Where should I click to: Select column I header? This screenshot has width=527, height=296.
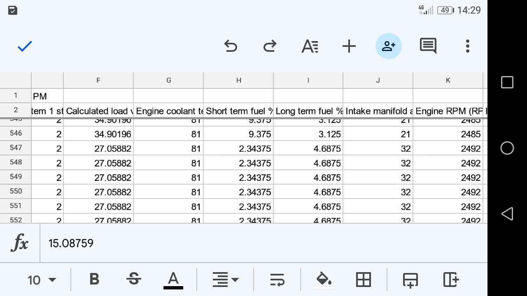[308, 80]
